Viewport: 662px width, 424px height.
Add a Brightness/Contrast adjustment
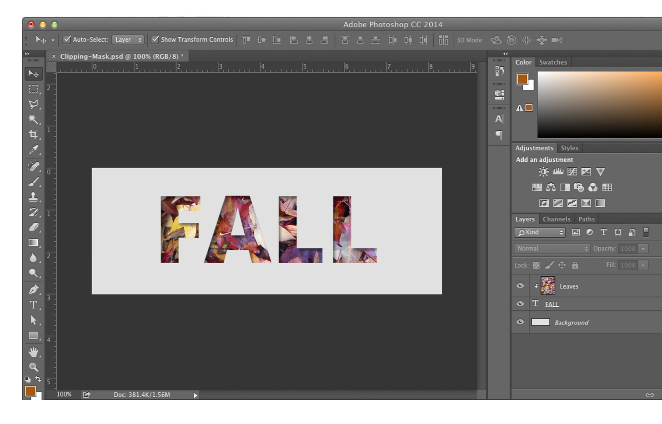point(543,172)
